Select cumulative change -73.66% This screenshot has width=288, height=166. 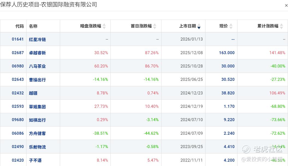[x=278, y=120]
